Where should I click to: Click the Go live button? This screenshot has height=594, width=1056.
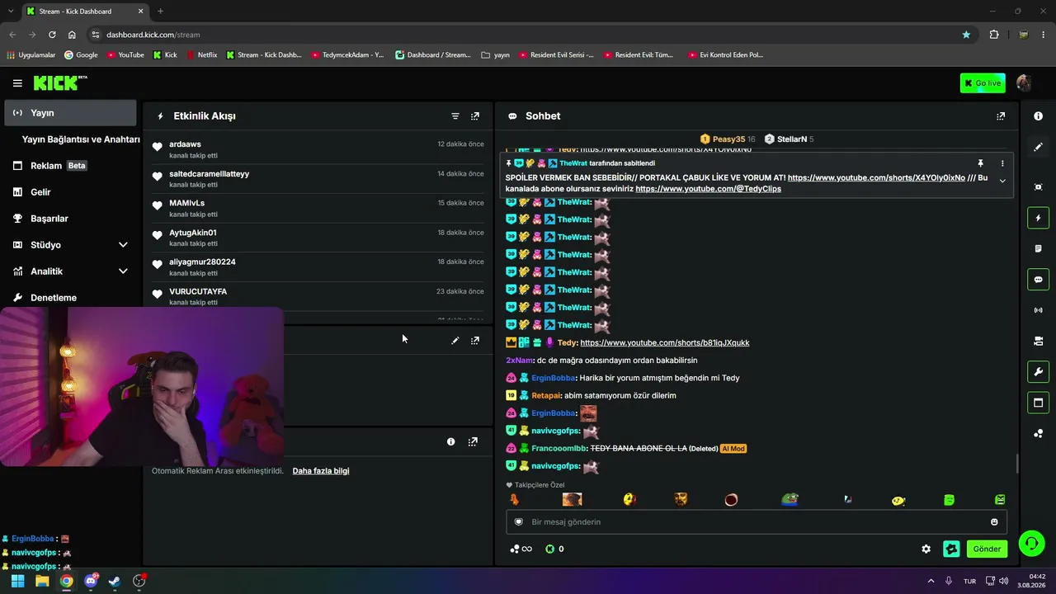tap(983, 83)
